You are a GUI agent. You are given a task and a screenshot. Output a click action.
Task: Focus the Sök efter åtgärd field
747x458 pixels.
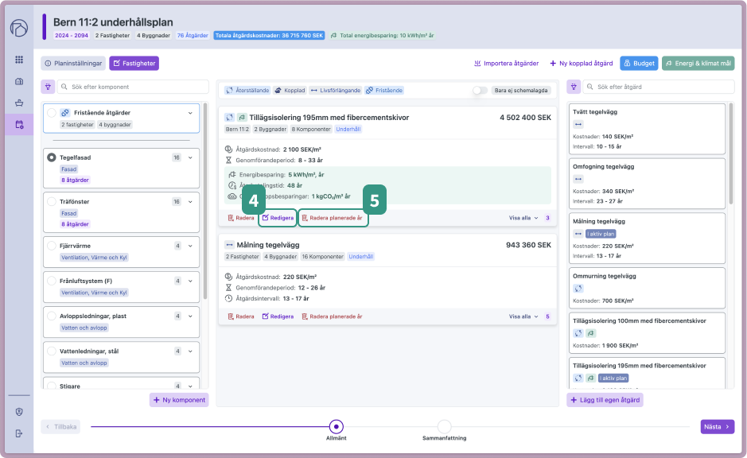(659, 87)
